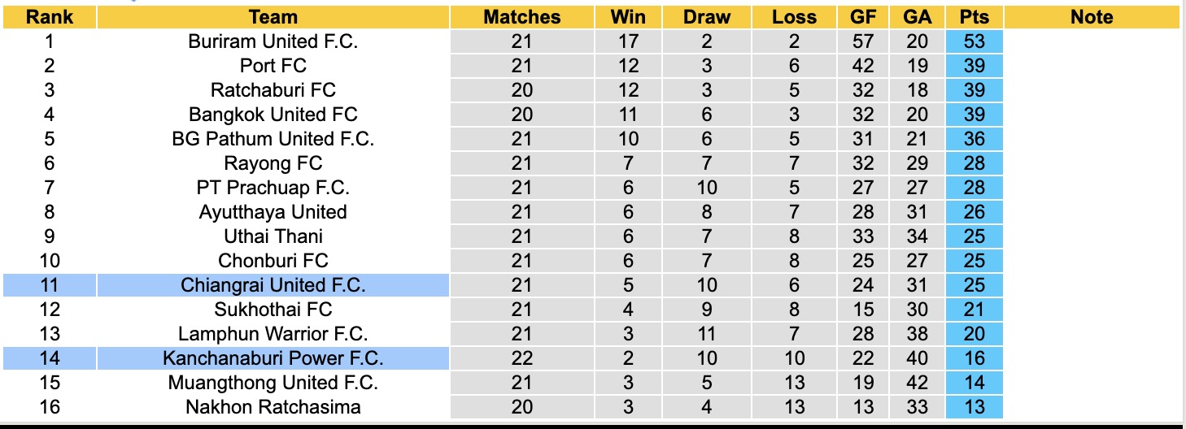
Task: Click the Pts column header
Action: coord(974,17)
